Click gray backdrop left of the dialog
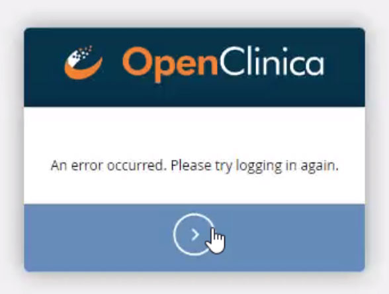The width and height of the screenshot is (389, 294). [x=11, y=149]
